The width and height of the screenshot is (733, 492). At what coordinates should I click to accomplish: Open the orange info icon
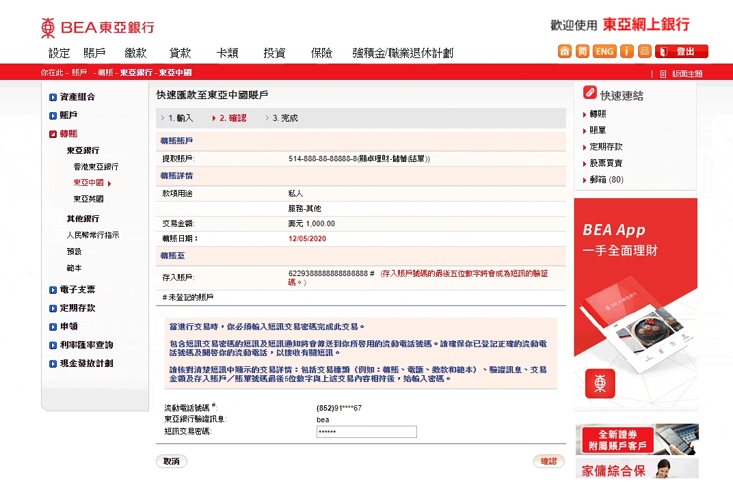(626, 51)
